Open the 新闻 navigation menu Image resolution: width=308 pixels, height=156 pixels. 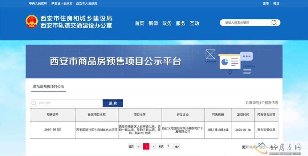(x=153, y=23)
